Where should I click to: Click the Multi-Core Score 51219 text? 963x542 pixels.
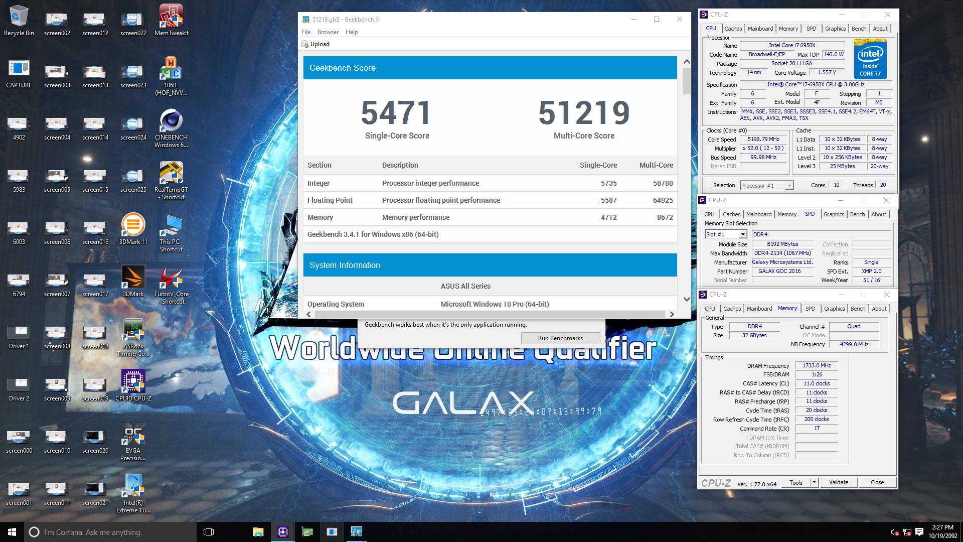(x=584, y=113)
